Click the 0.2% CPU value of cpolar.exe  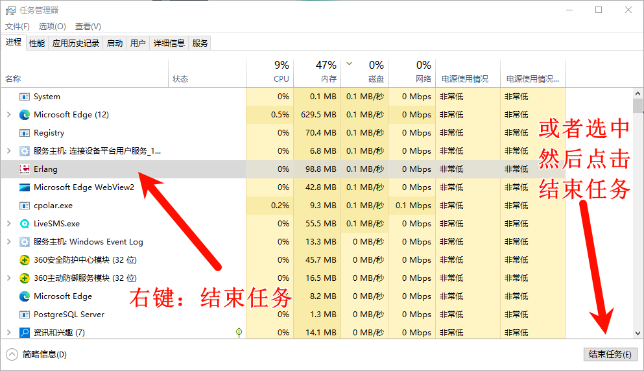click(x=280, y=206)
